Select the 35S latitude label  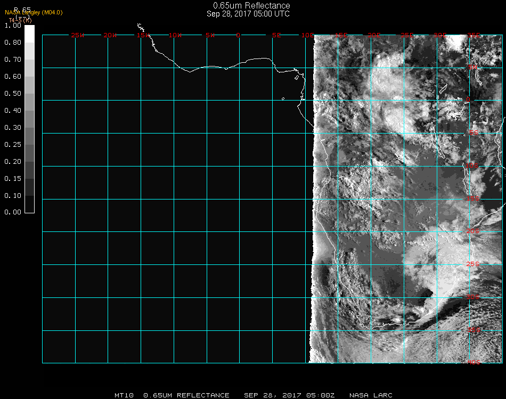474,330
